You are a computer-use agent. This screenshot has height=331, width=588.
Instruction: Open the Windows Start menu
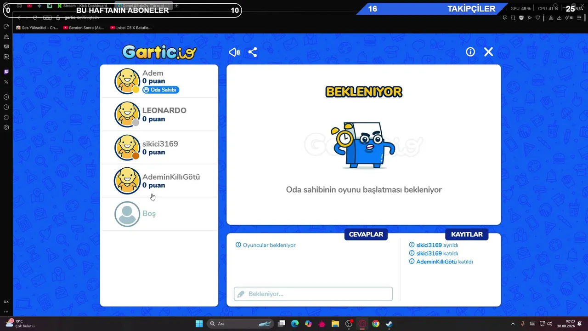click(x=199, y=324)
